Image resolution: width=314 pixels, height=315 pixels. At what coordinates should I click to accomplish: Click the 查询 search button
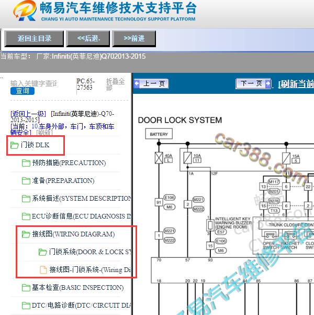pos(23,91)
